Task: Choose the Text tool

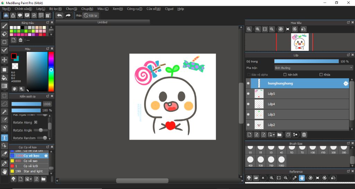Action: [5, 138]
